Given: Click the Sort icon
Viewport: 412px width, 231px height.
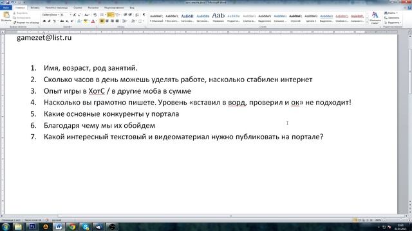Looking at the screenshot, I should [x=137, y=15].
